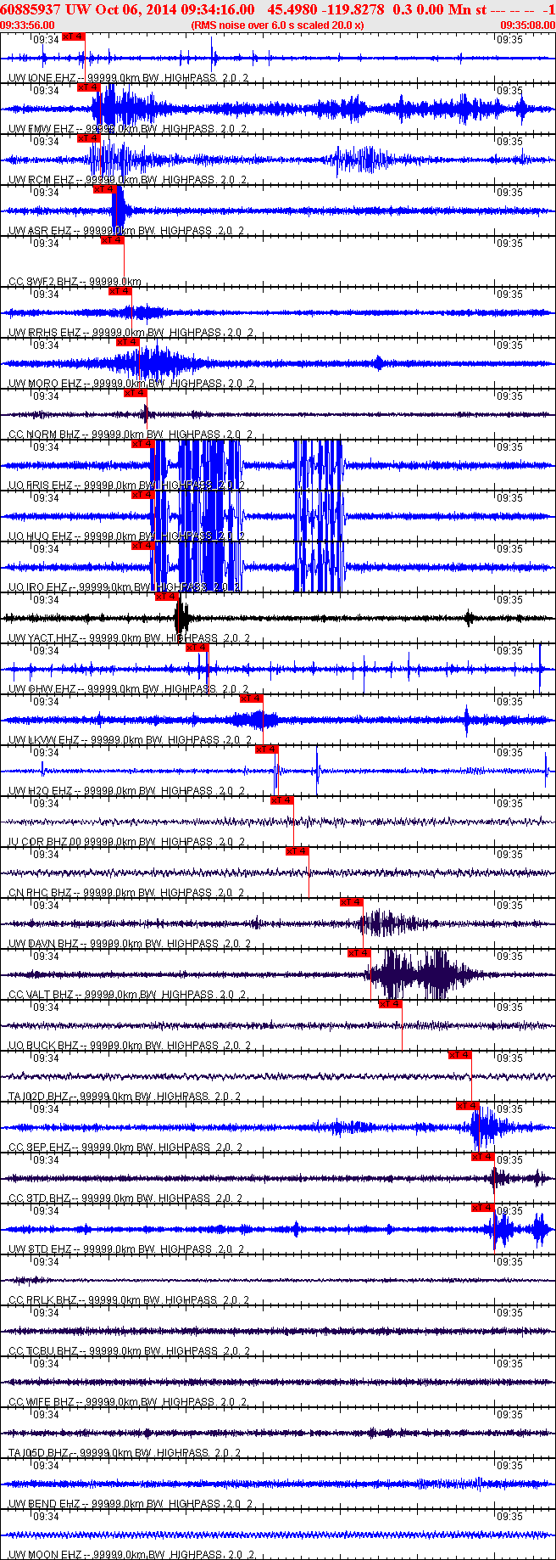
Task: Select the CC NORM BHZ station label
Action: point(44,435)
